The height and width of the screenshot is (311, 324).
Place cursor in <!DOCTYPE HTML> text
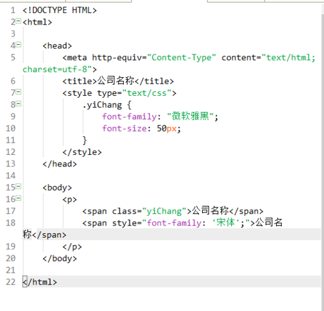pos(60,10)
